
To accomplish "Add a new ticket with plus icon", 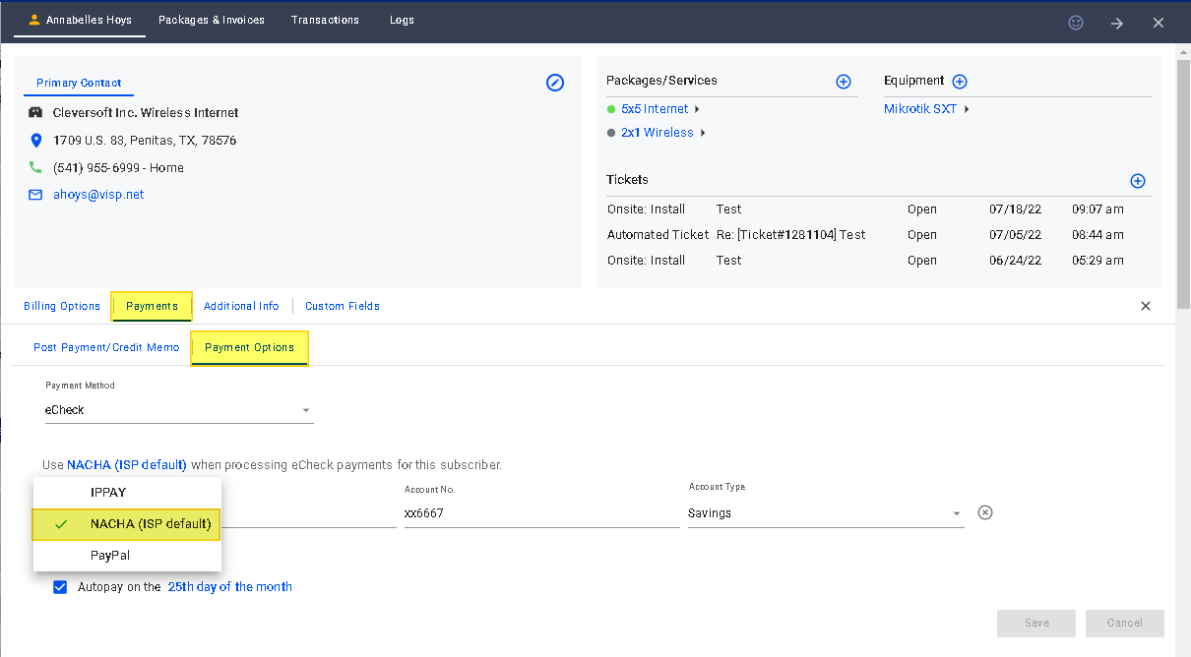I will tap(1138, 181).
